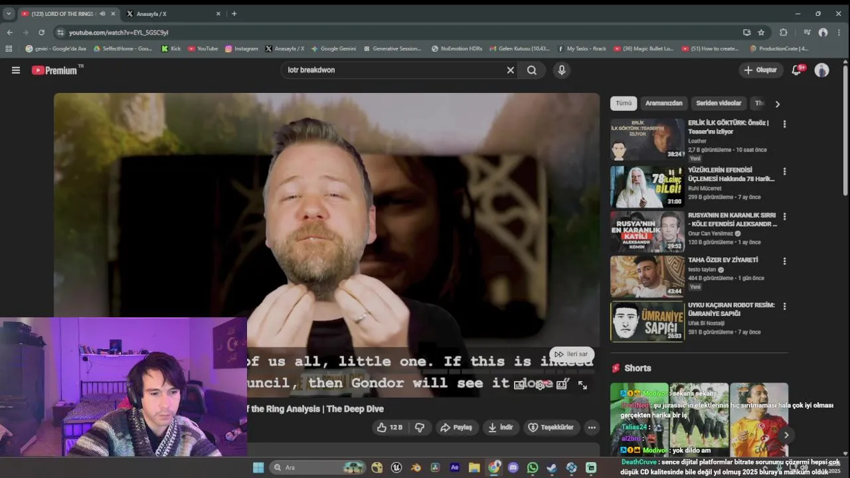The height and width of the screenshot is (478, 850).
Task: Open YÜZÜKLERİN EFENDİSİ ÜÇLEMESİ video thumbnail
Action: (647, 187)
